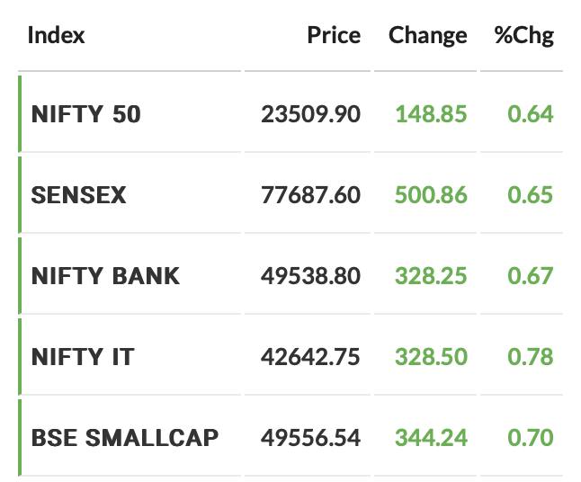Select the SENSEX price 77687.60
The image size is (581, 482).
[x=310, y=195]
